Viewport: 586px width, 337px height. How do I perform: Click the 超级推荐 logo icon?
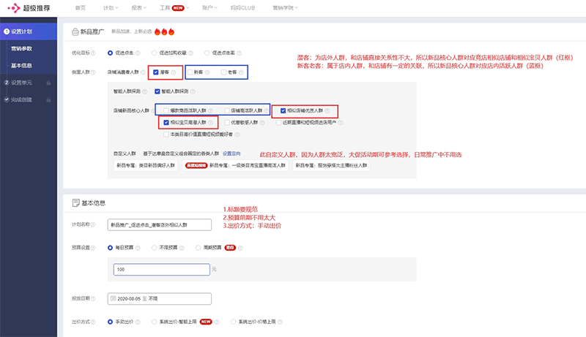pyautogui.click(x=13, y=7)
